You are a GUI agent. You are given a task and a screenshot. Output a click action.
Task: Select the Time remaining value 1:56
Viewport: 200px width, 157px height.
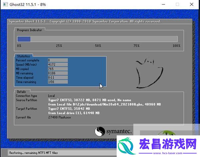coord(58,82)
